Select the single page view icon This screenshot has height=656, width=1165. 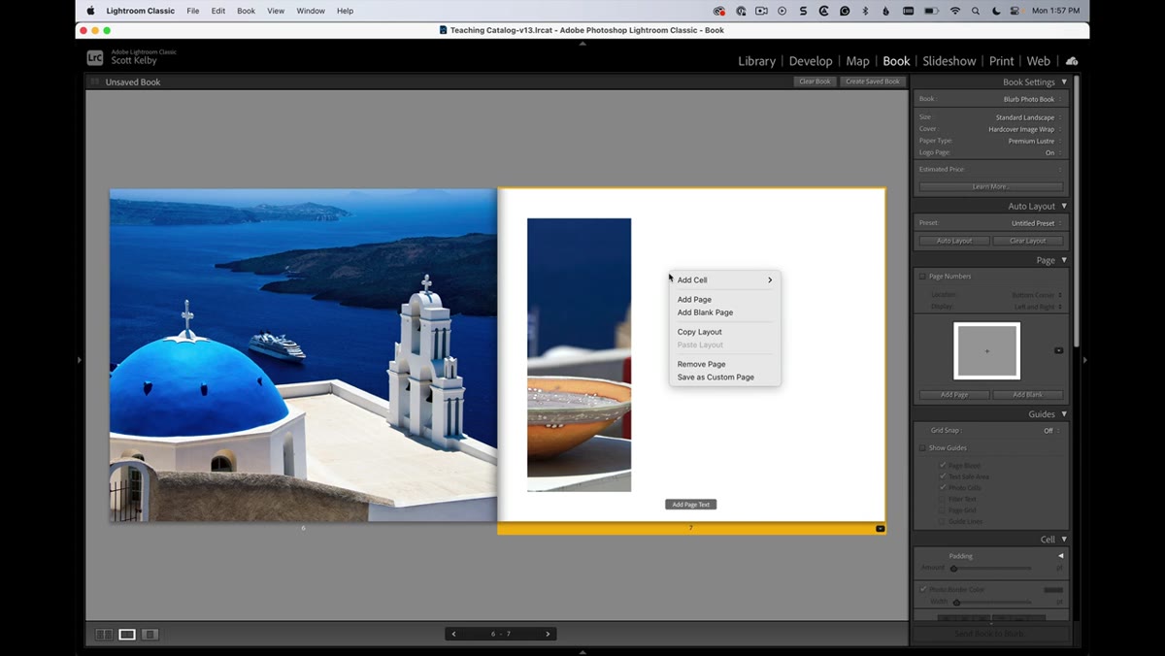pos(150,635)
